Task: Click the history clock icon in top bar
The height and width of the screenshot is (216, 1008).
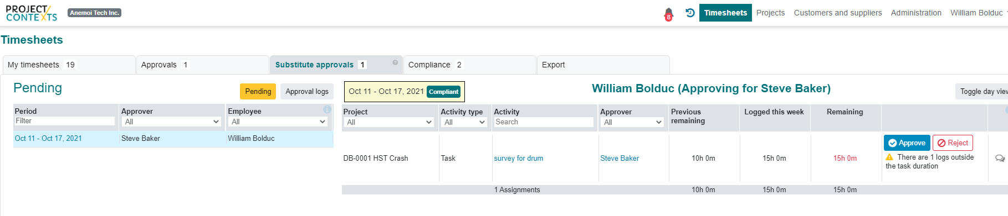Action: coord(690,13)
